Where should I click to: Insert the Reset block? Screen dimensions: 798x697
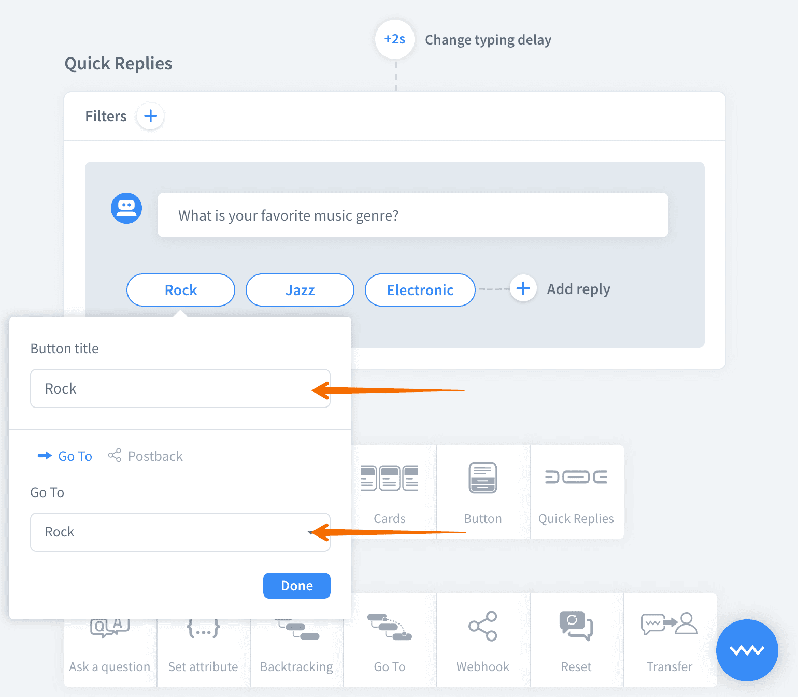576,640
